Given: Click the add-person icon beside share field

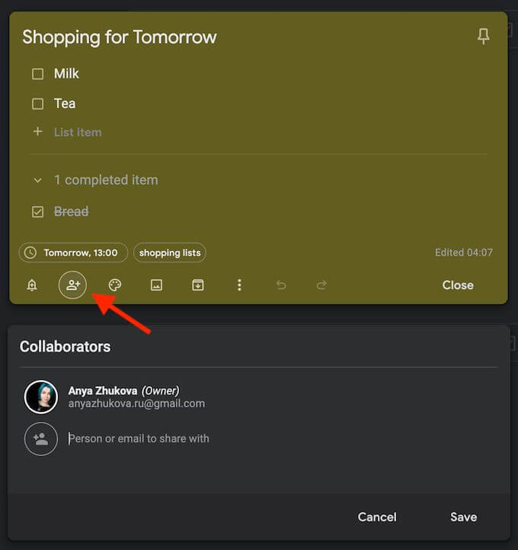Looking at the screenshot, I should [x=41, y=439].
